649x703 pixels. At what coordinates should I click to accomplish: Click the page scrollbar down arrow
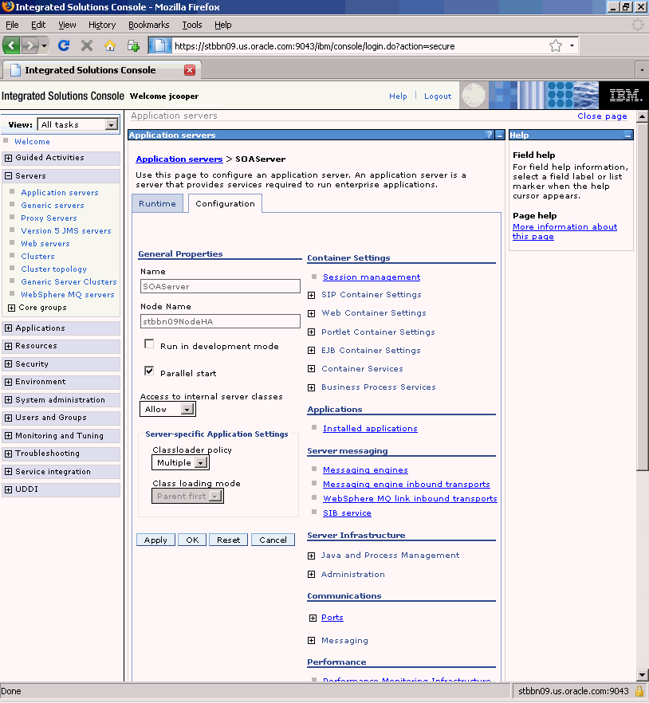pos(643,674)
